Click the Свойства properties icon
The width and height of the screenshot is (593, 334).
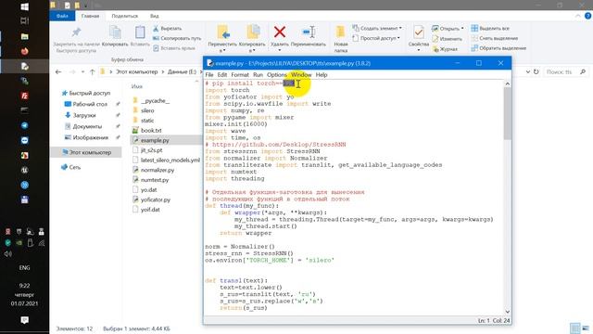click(x=418, y=32)
